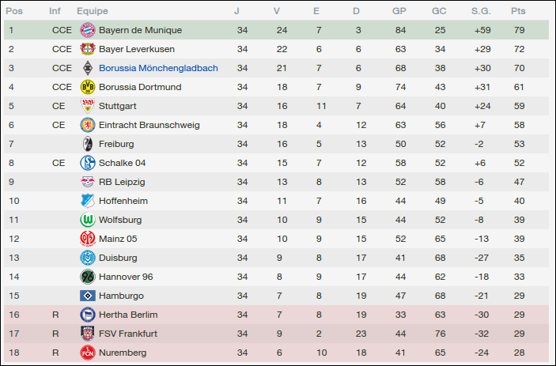The image size is (556, 366).
Task: Click the Stuttgart club crest
Action: click(87, 106)
